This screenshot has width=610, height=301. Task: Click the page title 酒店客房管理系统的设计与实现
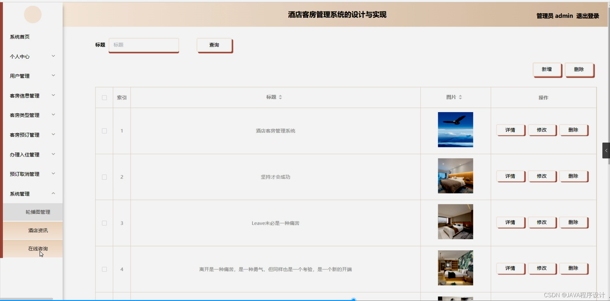[x=337, y=15]
